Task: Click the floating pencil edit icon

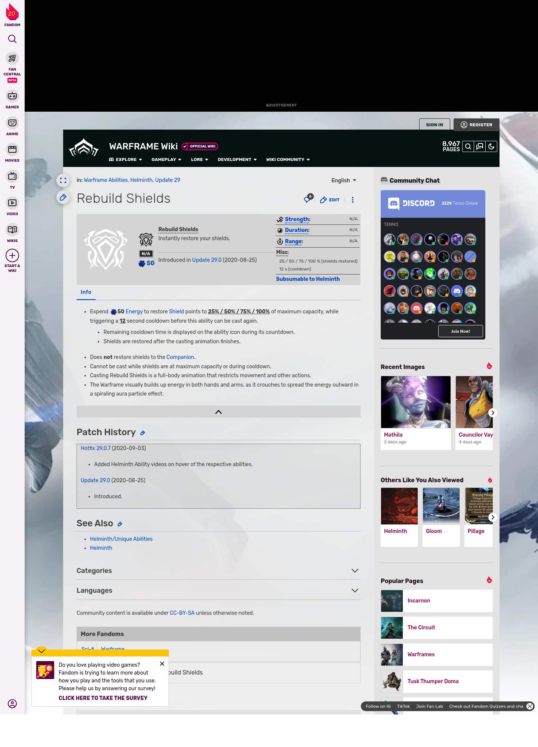Action: coord(63,197)
